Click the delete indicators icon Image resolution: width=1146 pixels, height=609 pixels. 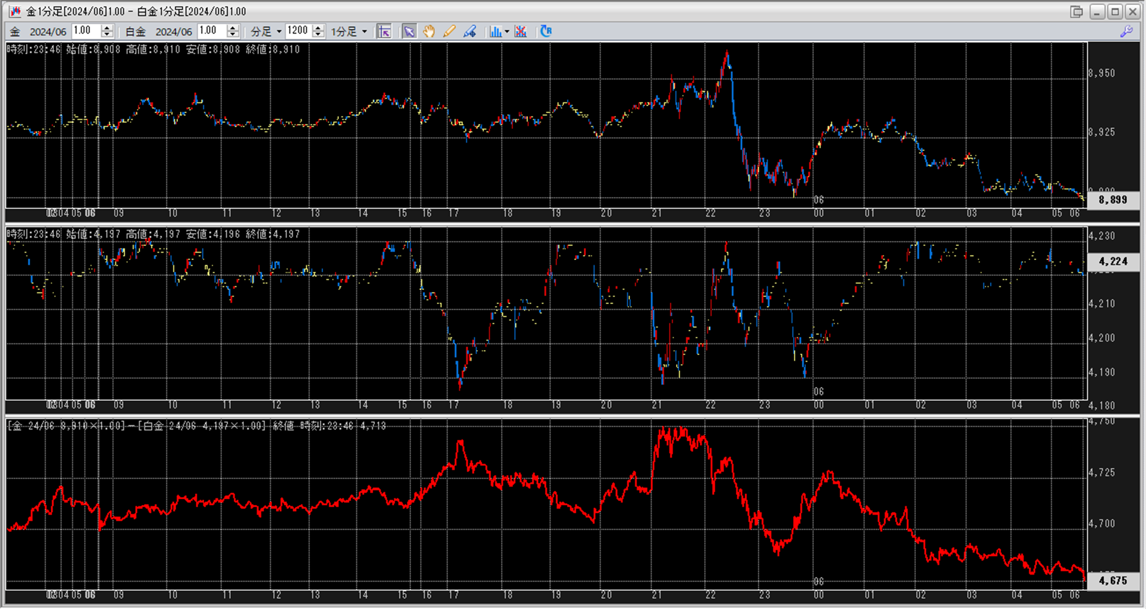(521, 32)
